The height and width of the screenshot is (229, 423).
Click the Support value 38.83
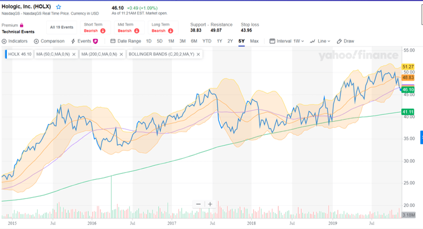[x=196, y=31]
